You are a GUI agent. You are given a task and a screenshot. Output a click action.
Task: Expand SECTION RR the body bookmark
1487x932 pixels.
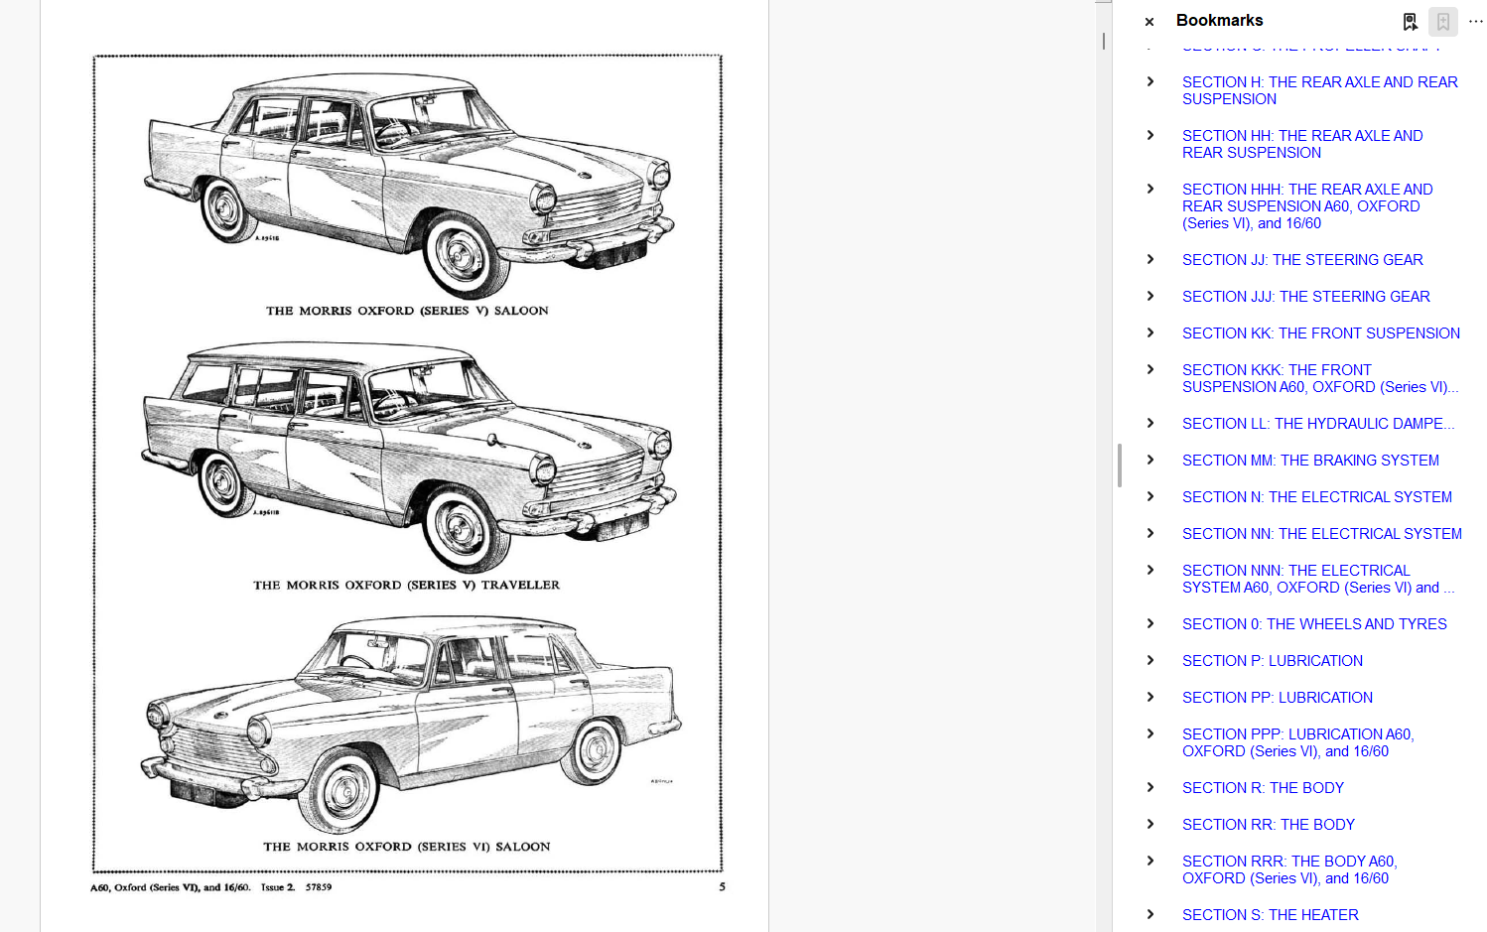(1150, 824)
